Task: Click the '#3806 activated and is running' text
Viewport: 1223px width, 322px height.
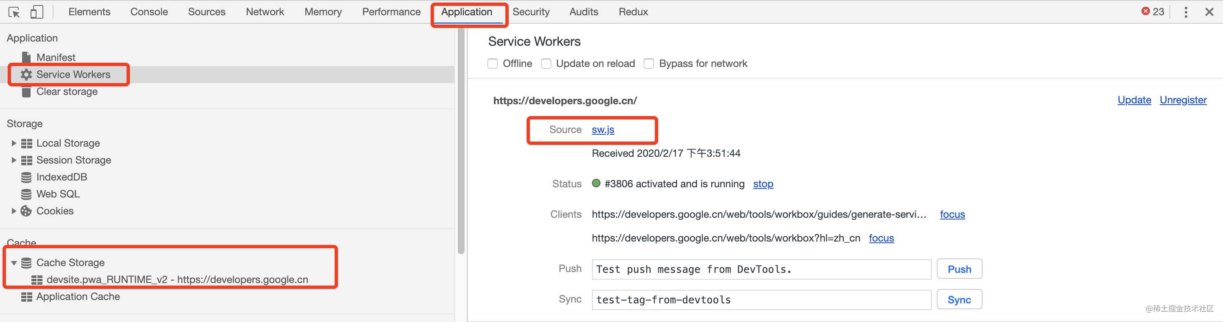Action: [x=674, y=184]
